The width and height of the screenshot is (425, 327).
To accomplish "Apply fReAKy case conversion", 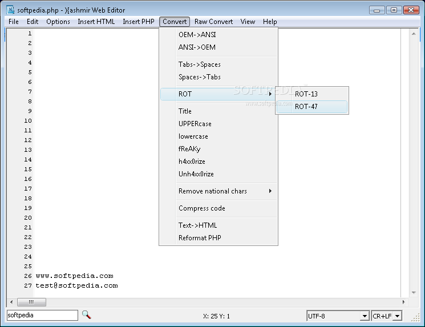I will tap(218, 149).
